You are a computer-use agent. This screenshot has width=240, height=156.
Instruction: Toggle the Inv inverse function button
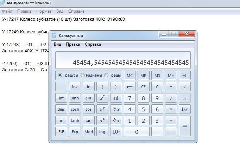point(75,87)
